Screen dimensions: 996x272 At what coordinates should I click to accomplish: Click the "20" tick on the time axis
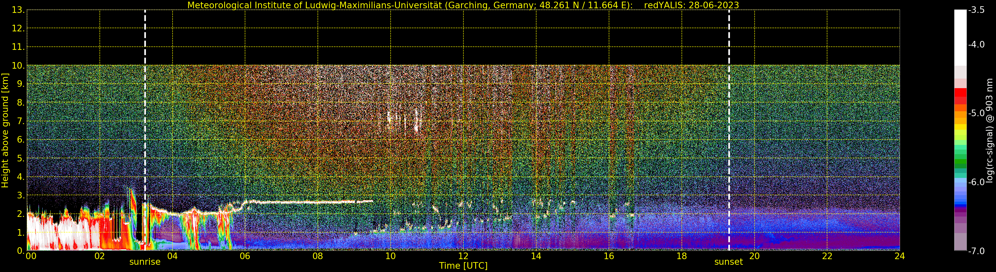754,256
